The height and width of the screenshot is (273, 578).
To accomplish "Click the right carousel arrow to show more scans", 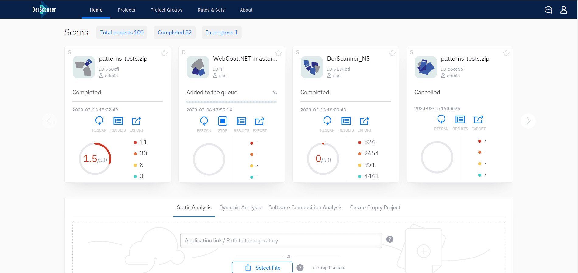I will [528, 121].
